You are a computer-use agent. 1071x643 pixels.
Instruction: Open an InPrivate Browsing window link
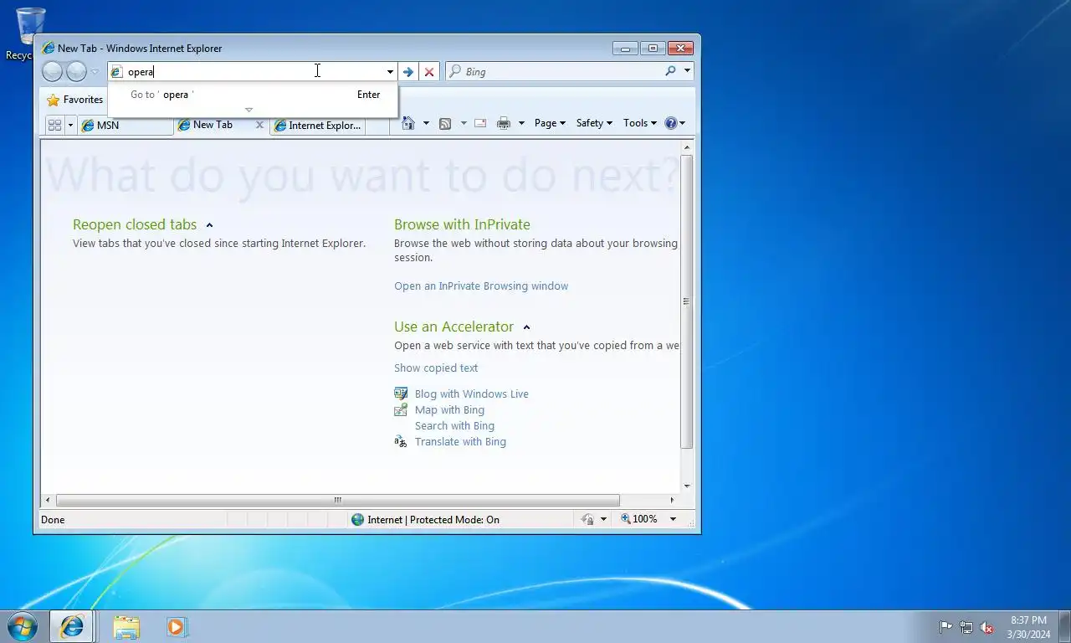[481, 286]
